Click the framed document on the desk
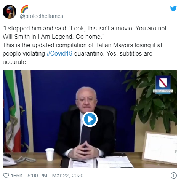Viewport: 181px width, 182px height. (160, 148)
